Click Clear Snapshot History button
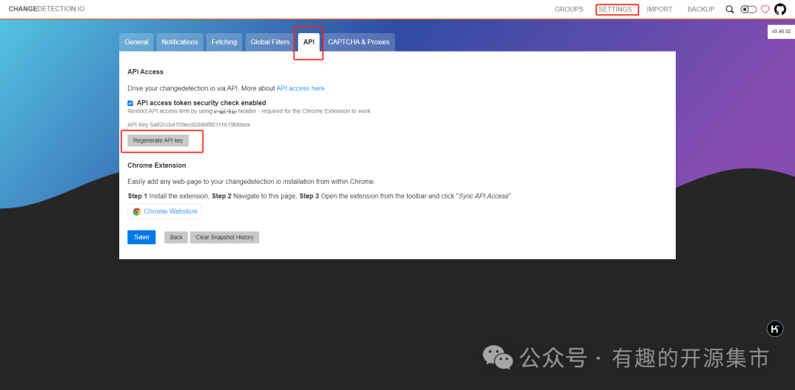The width and height of the screenshot is (795, 390). (x=225, y=238)
